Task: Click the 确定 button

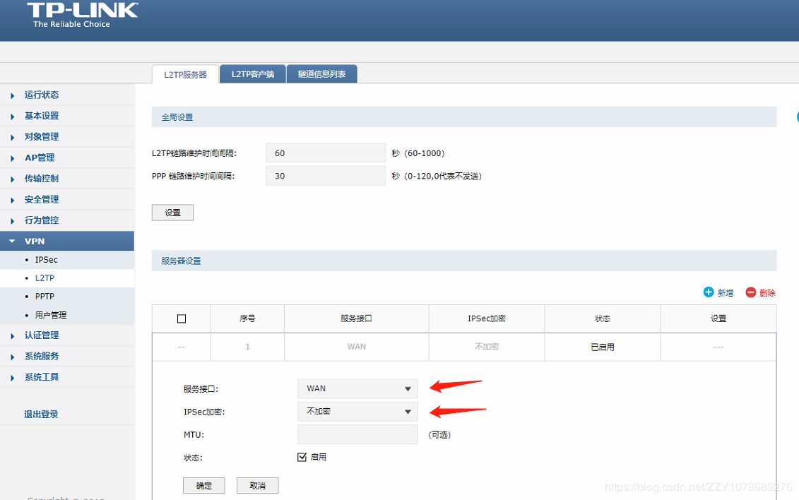Action: (204, 485)
